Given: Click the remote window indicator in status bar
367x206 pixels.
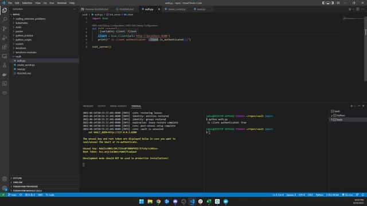Looking at the screenshot, I should point(3,195).
